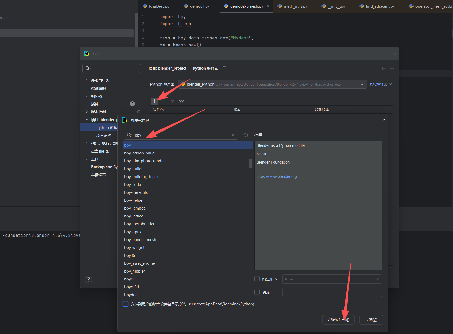Select Advanced Settings item

pos(98,175)
